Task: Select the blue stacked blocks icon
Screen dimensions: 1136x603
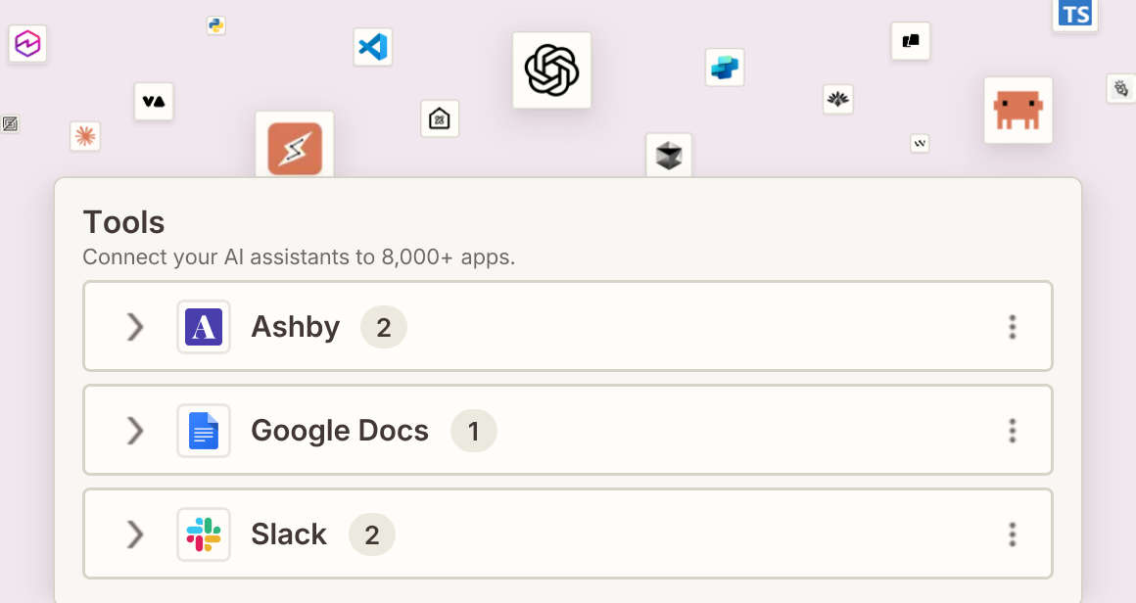Action: (x=725, y=68)
